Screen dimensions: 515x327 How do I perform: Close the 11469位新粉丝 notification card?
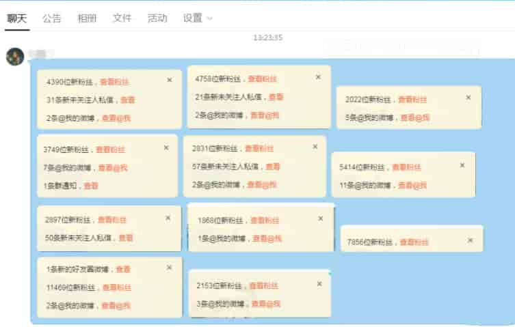pos(169,268)
